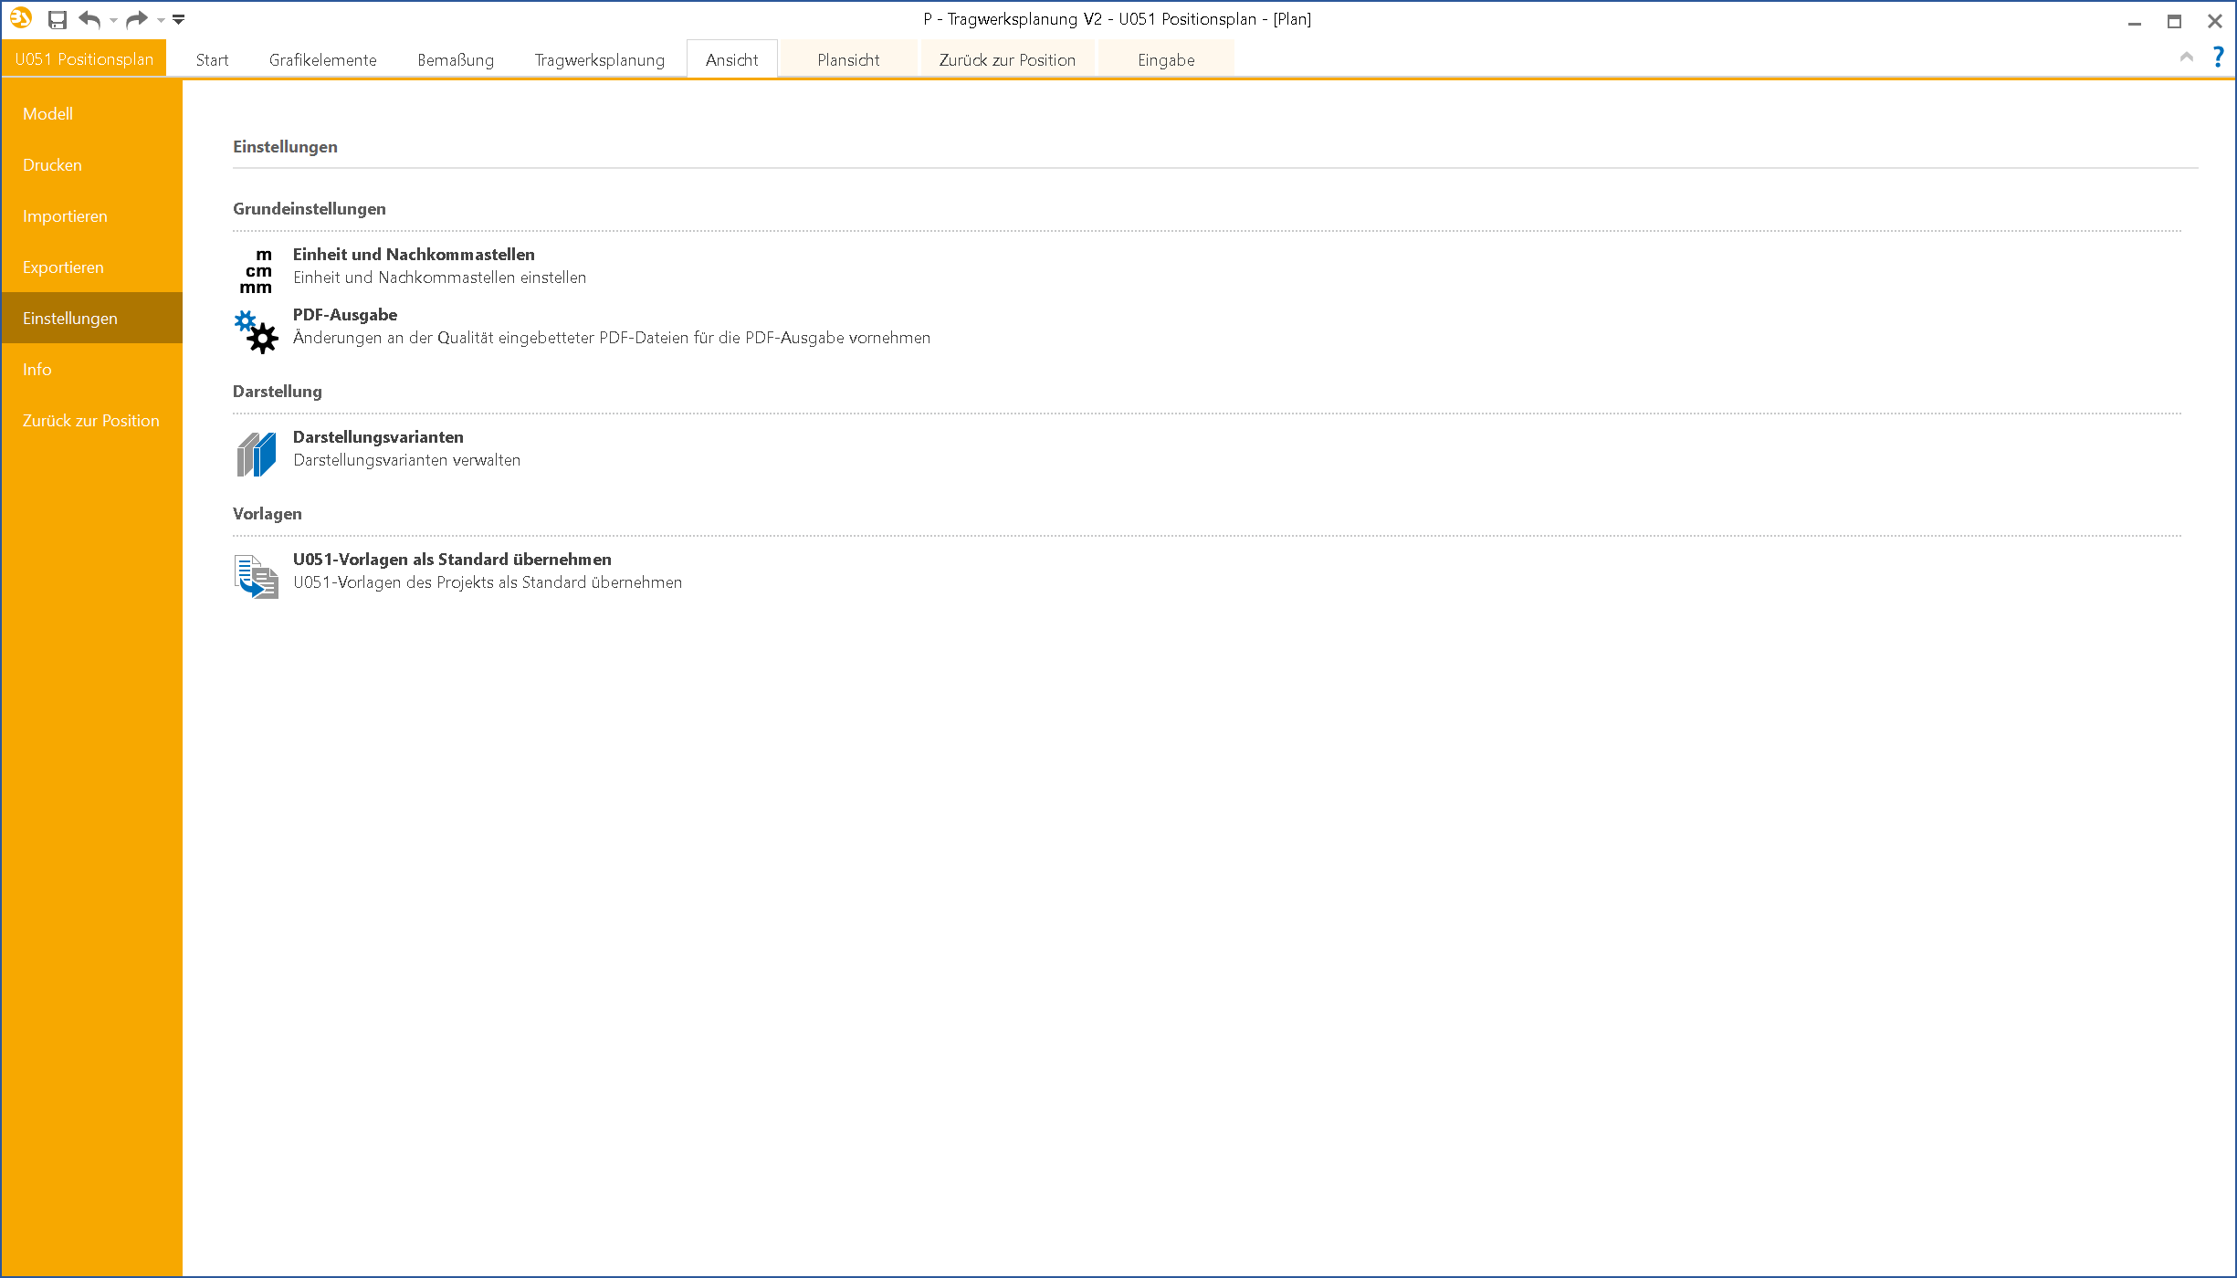
Task: Click the U051-Vorlagen documents icon
Action: (x=257, y=576)
